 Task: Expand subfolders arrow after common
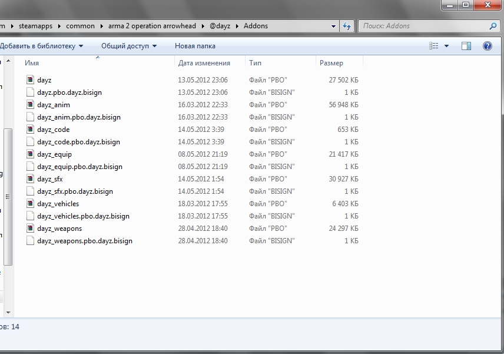point(102,26)
